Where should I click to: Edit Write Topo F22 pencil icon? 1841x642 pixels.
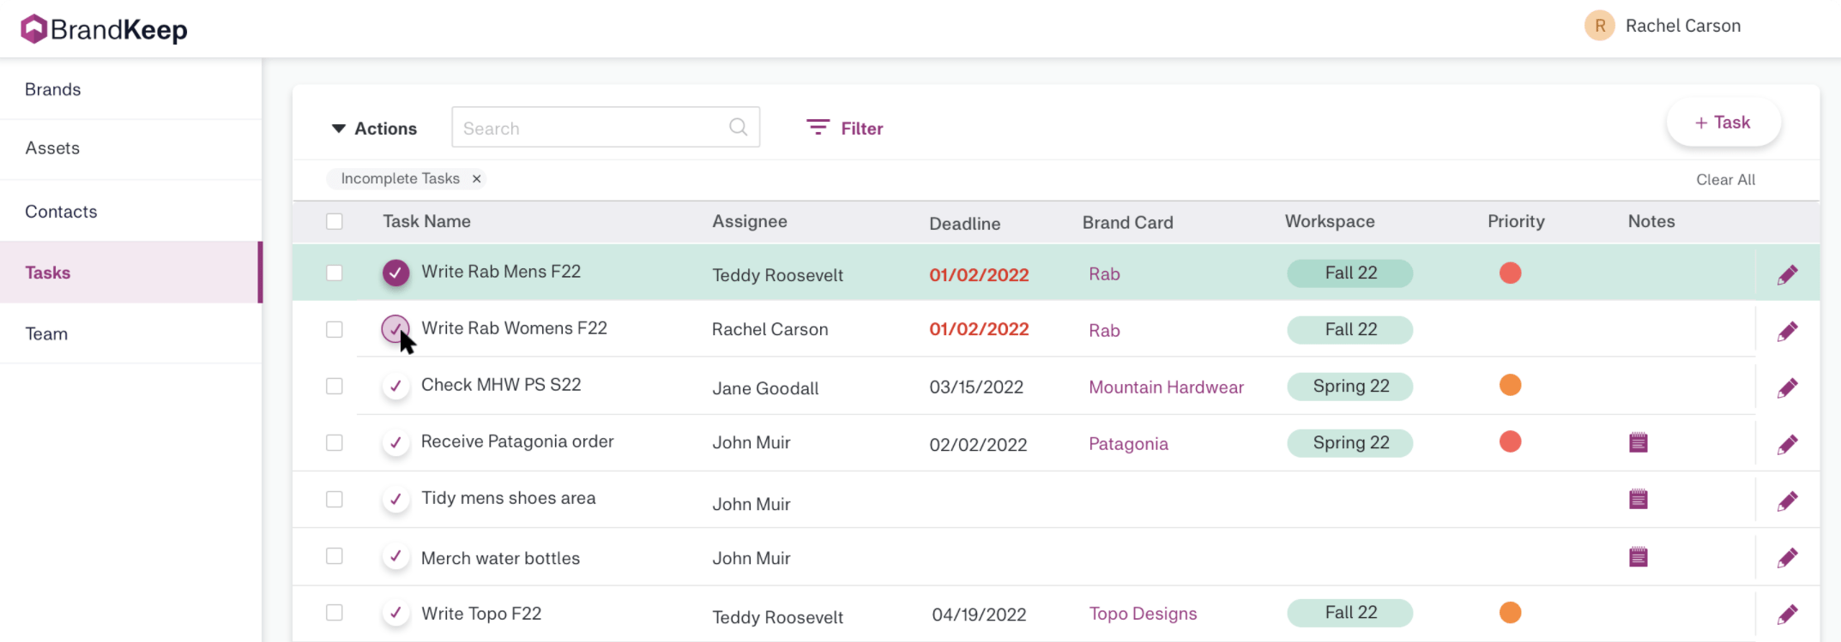coord(1788,614)
